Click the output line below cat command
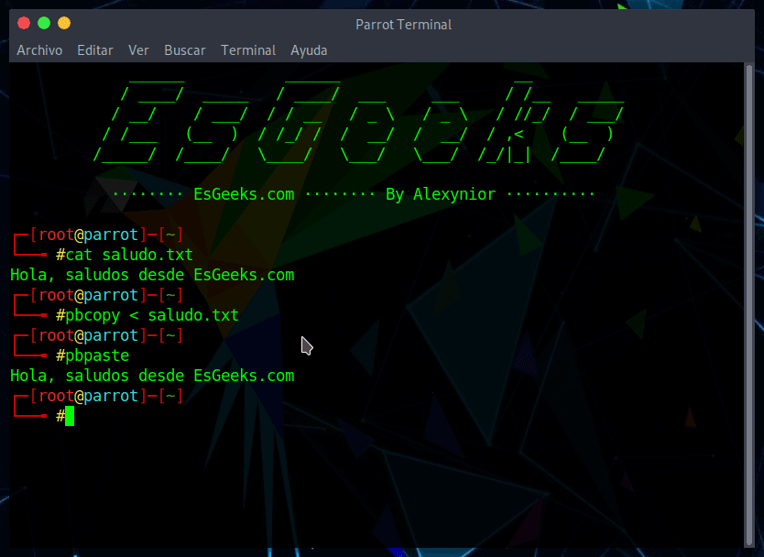This screenshot has width=764, height=557. 152,275
